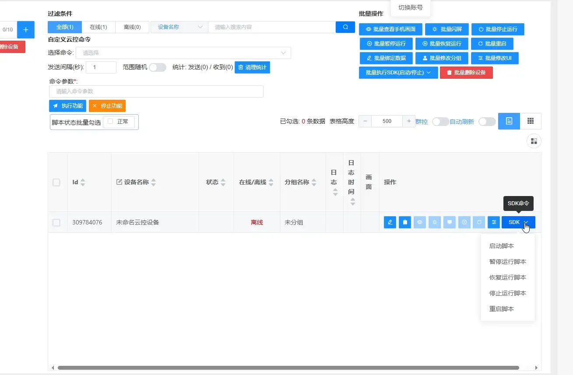Click the gear settings icon in the operations column
This screenshot has width=573, height=375.
434,222
